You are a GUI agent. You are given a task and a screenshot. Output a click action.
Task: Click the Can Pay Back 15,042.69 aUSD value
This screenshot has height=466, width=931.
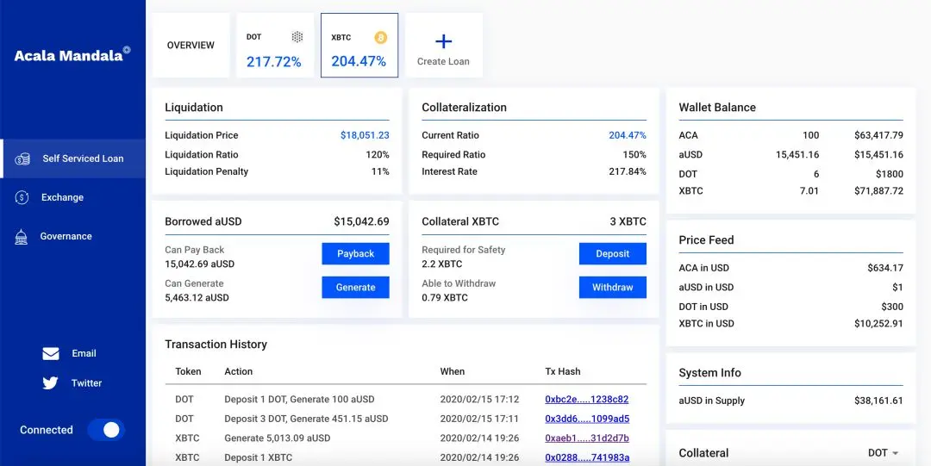199,264
